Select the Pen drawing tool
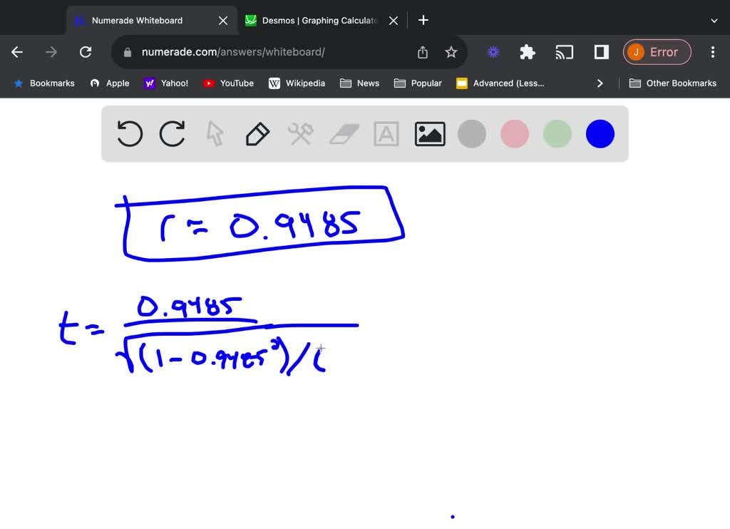The width and height of the screenshot is (730, 529). point(257,133)
